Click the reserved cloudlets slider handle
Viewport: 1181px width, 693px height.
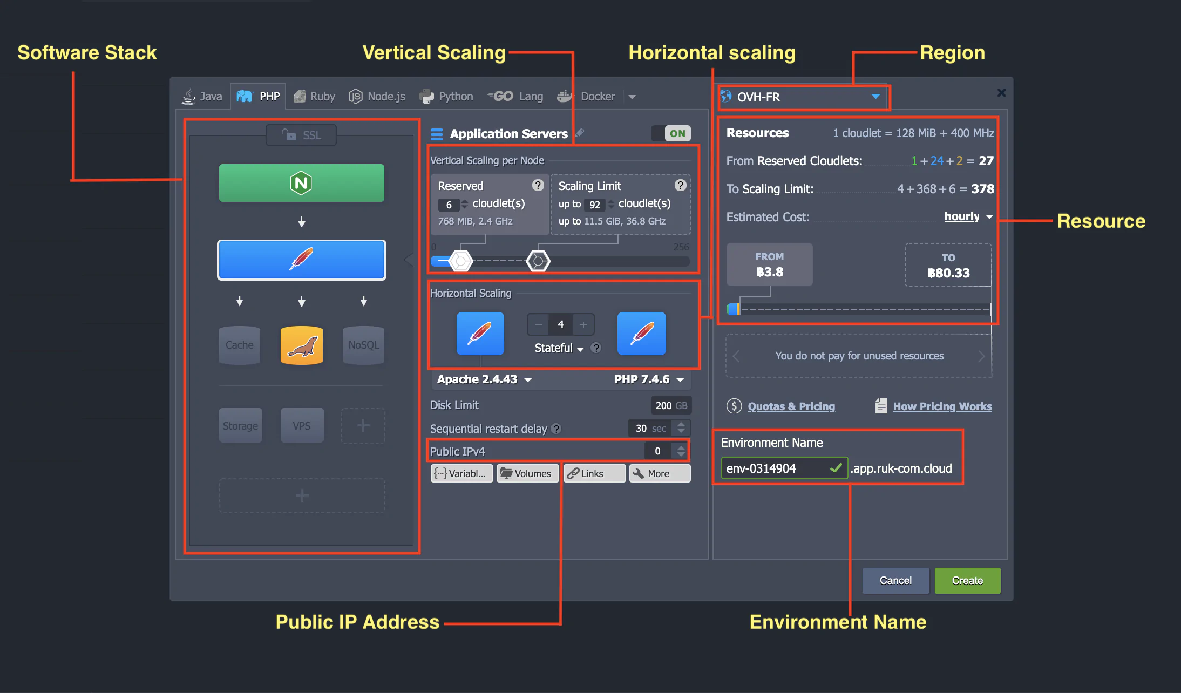pos(460,261)
